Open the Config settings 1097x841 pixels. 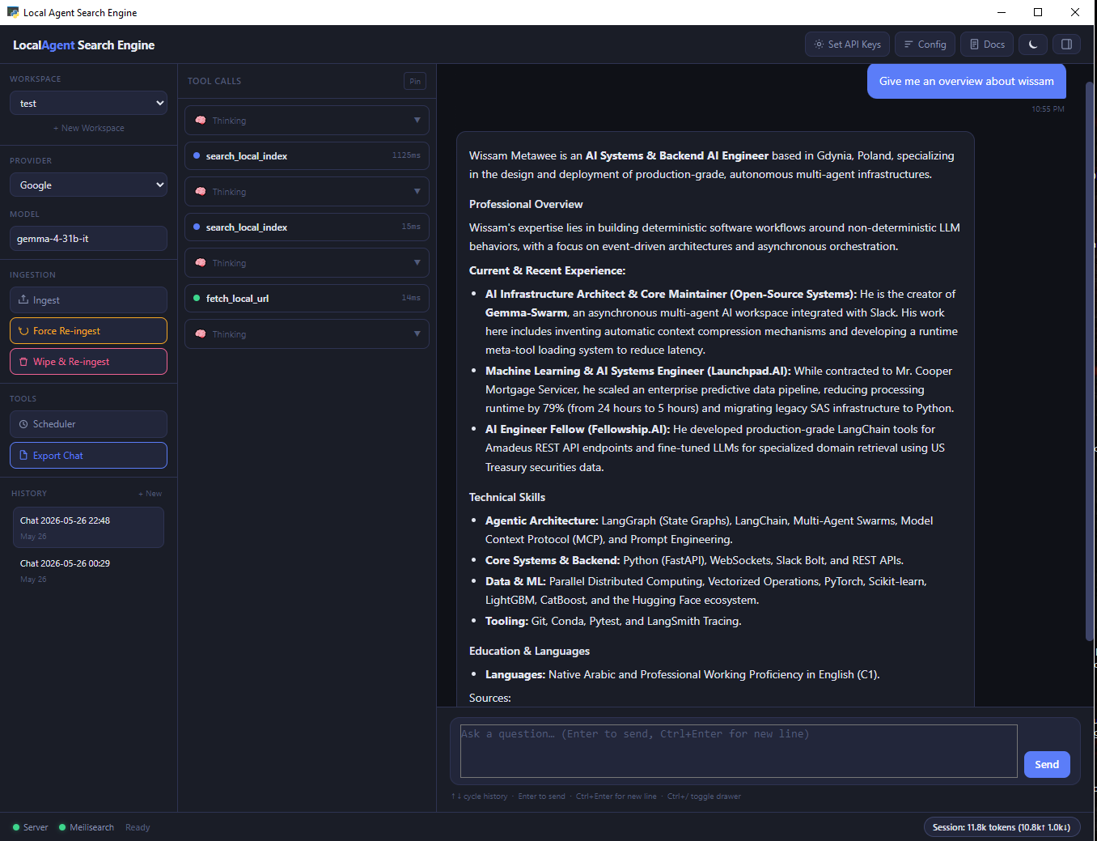[925, 45]
